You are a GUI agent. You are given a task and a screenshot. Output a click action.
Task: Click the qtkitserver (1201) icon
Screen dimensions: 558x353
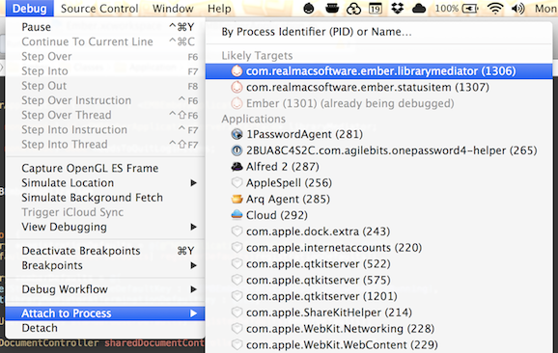[237, 296]
